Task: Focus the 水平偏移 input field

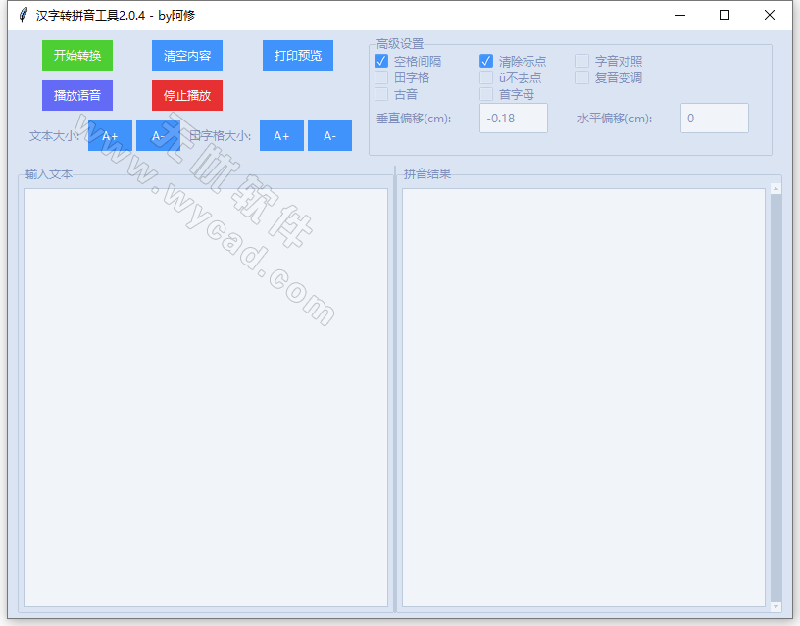Action: point(714,119)
